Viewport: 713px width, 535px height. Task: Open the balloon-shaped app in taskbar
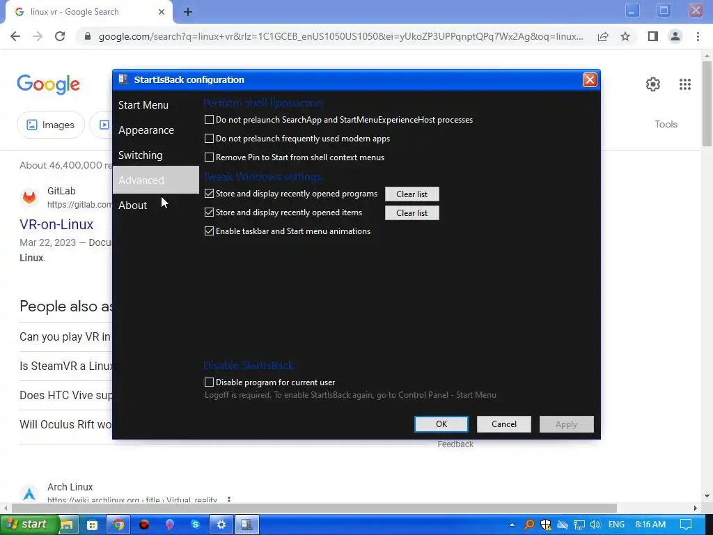(x=170, y=525)
